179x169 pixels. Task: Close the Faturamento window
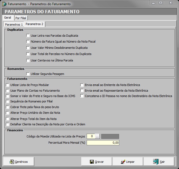coord(171,3)
